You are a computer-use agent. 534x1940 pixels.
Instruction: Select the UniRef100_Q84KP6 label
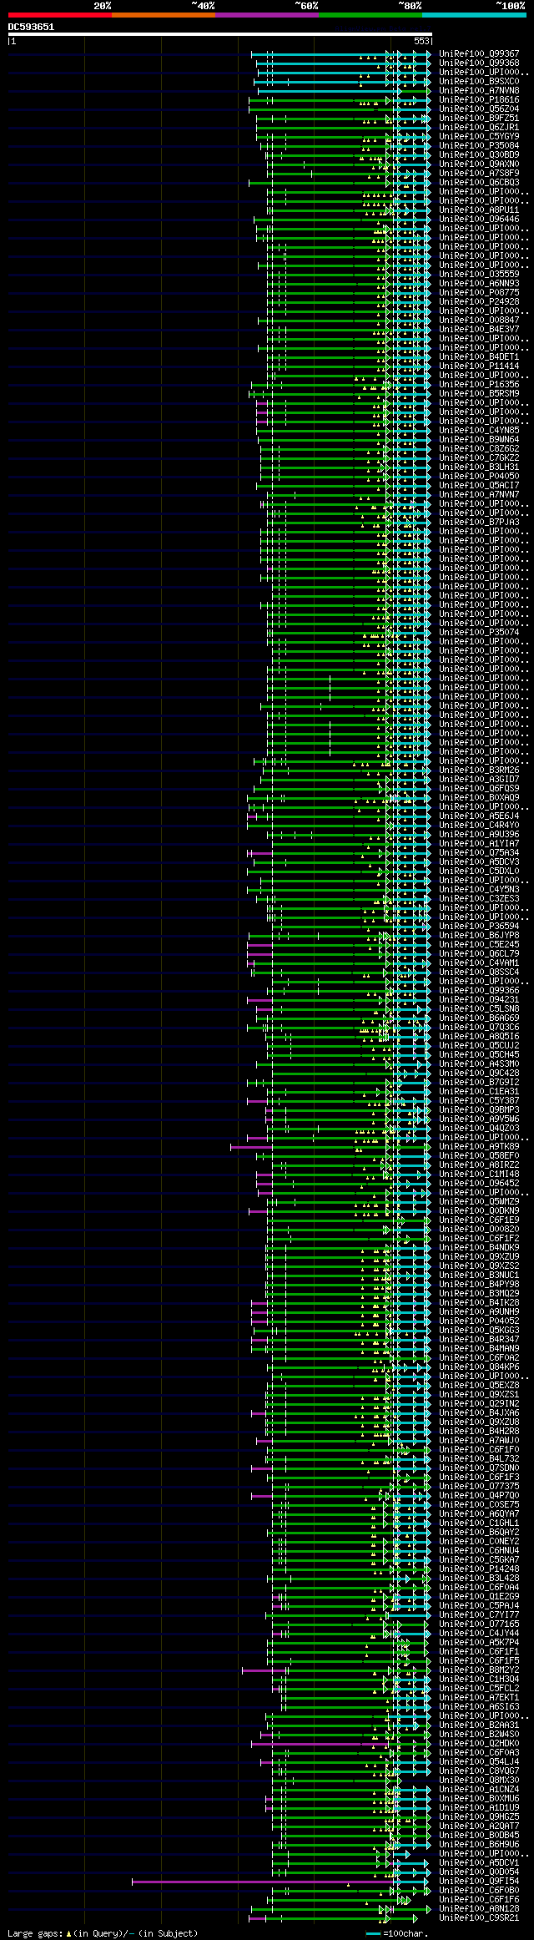pos(479,1367)
